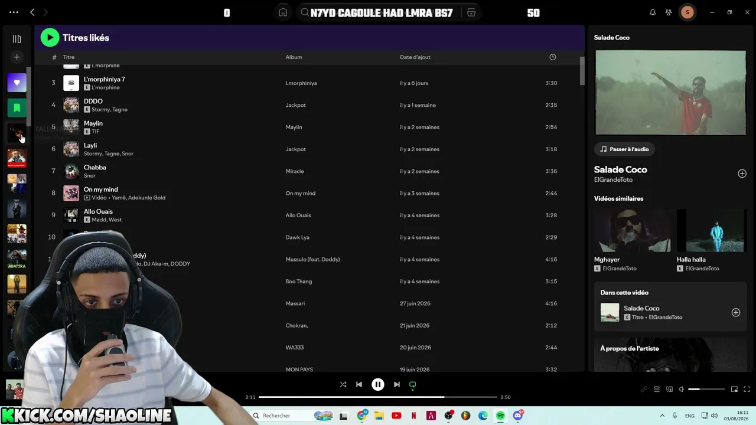
Task: Open the Boo Thang album link
Action: 299,282
